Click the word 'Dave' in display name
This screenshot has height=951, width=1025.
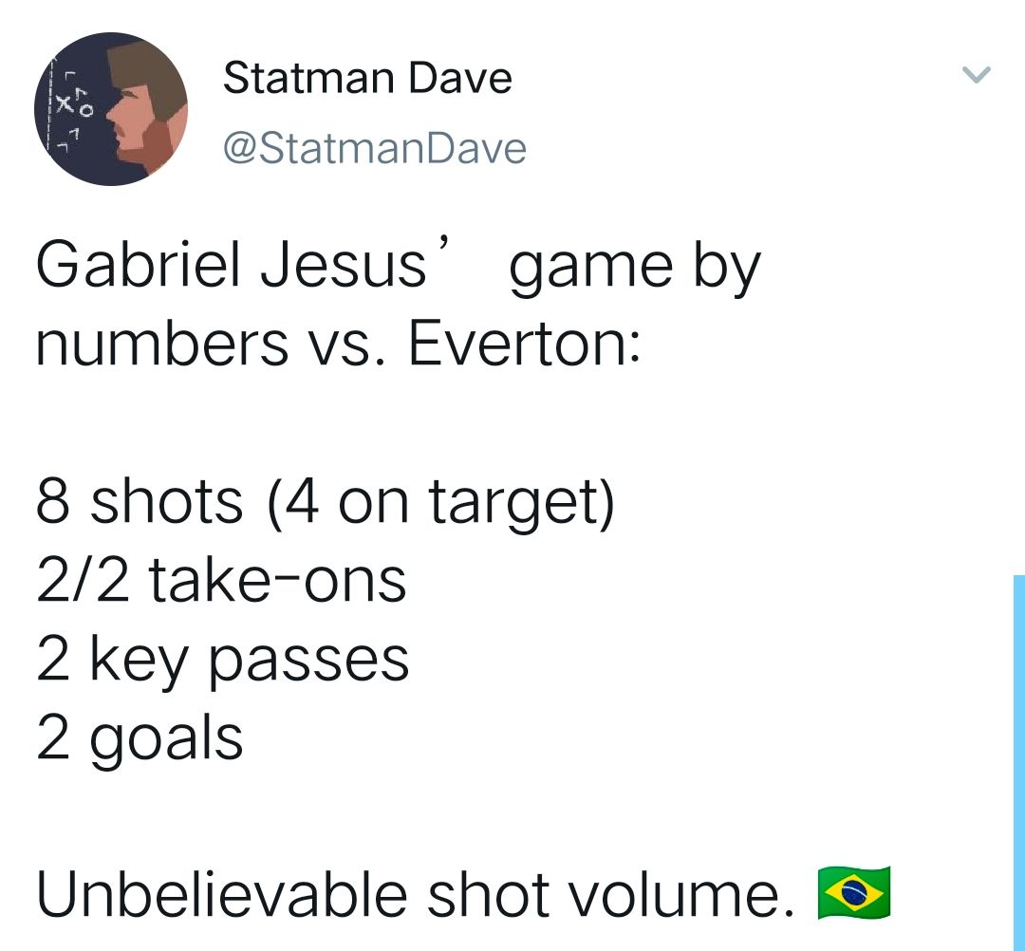(460, 78)
